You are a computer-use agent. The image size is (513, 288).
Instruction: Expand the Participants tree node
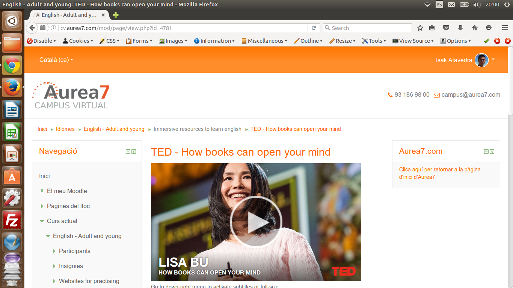pyautogui.click(x=54, y=251)
